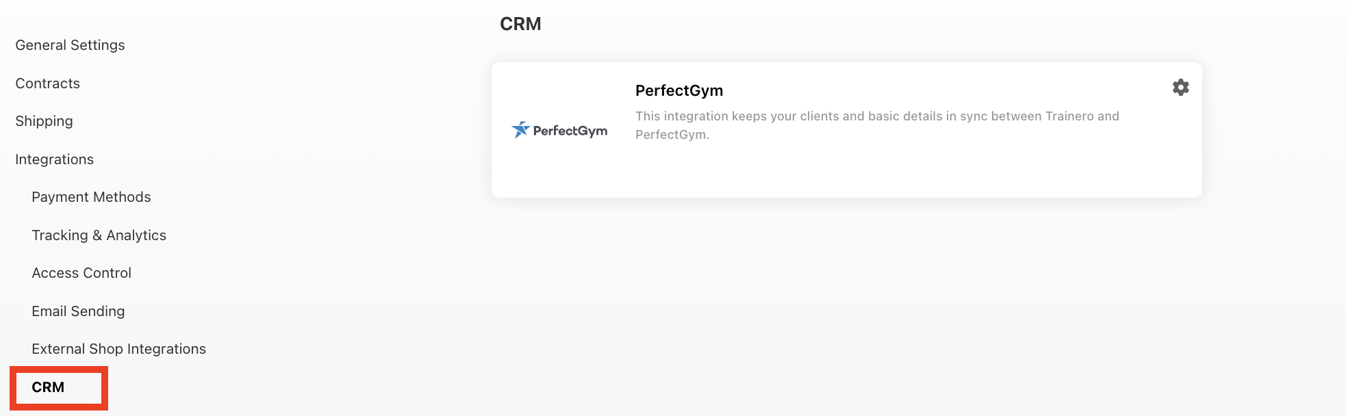The image size is (1346, 416).
Task: Go to Email Sending settings
Action: 78,311
